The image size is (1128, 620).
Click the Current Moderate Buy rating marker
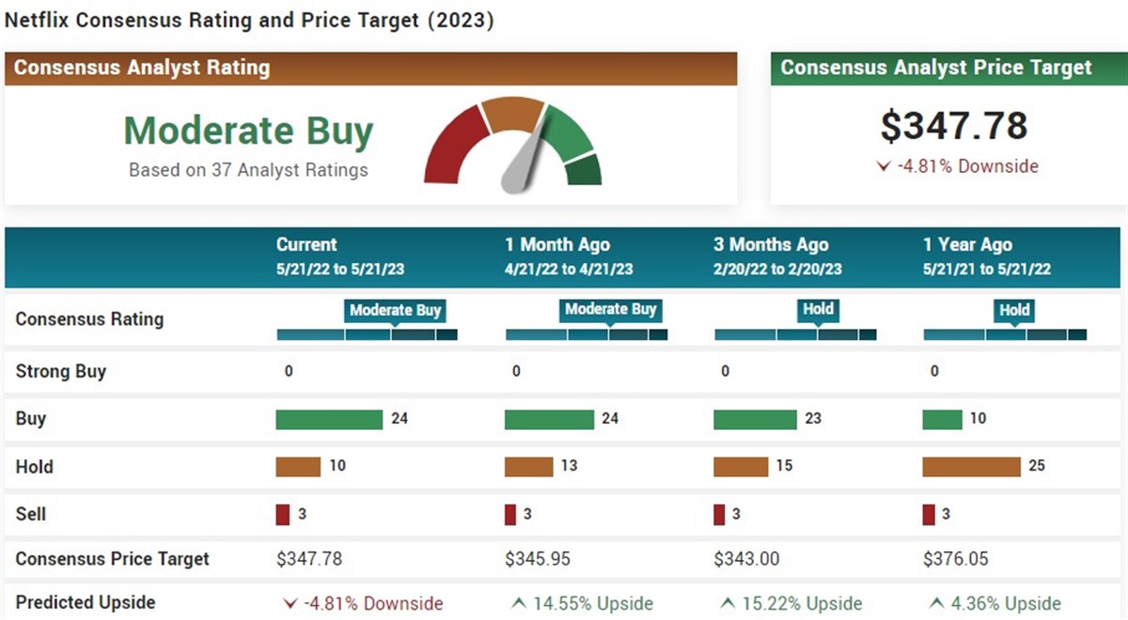pos(395,310)
